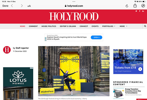Click the site search magnifier icon

[145, 26]
